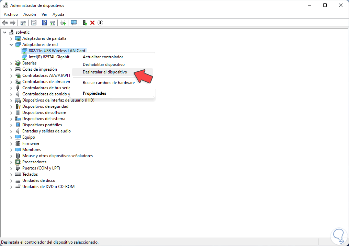Screen dimensions: 349x246
Task: Select the "Entradas y salidas de audio" label
Action: click(46, 131)
